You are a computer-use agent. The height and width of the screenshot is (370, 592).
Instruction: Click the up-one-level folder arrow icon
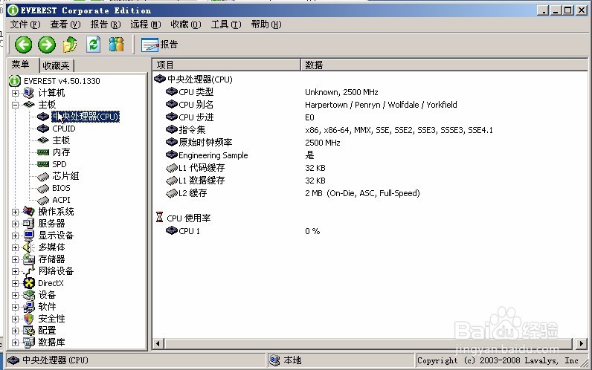pos(70,45)
